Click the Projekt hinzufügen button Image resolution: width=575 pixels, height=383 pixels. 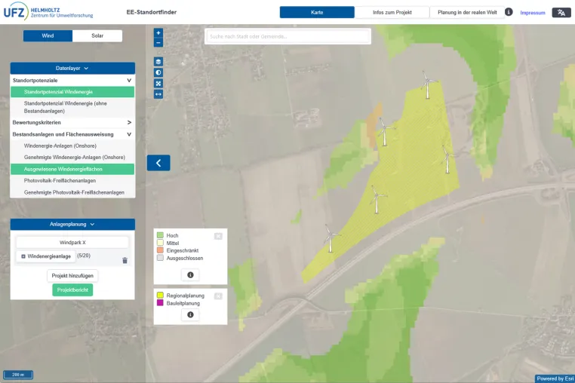(72, 276)
